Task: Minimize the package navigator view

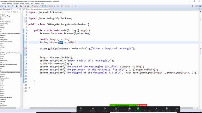Action: tap(18, 9)
